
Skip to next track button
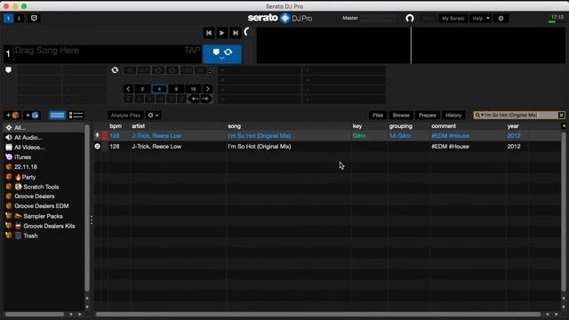(x=235, y=33)
